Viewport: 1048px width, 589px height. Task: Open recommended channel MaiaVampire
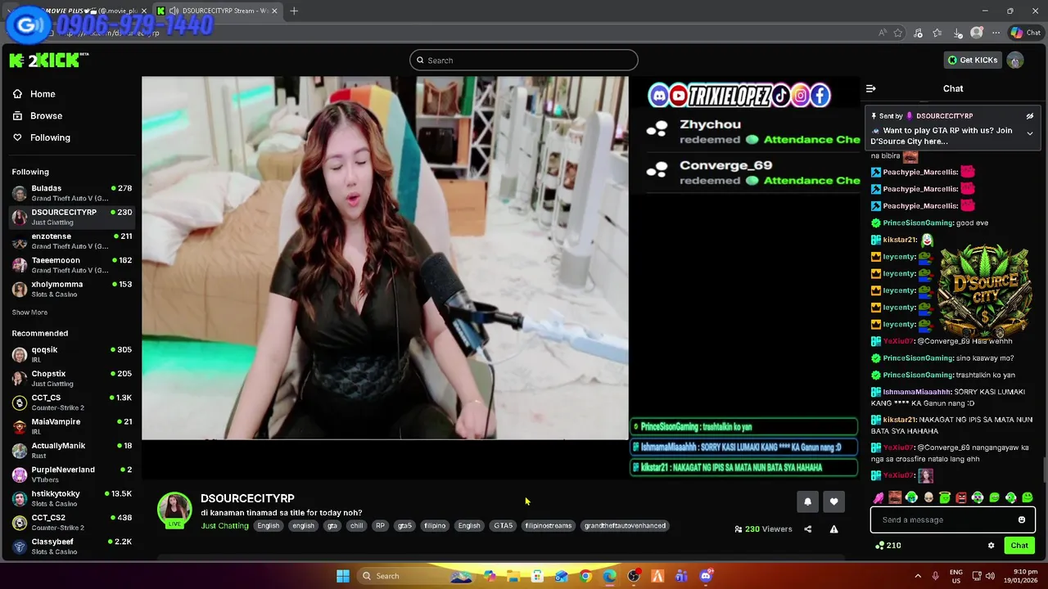[x=72, y=426]
